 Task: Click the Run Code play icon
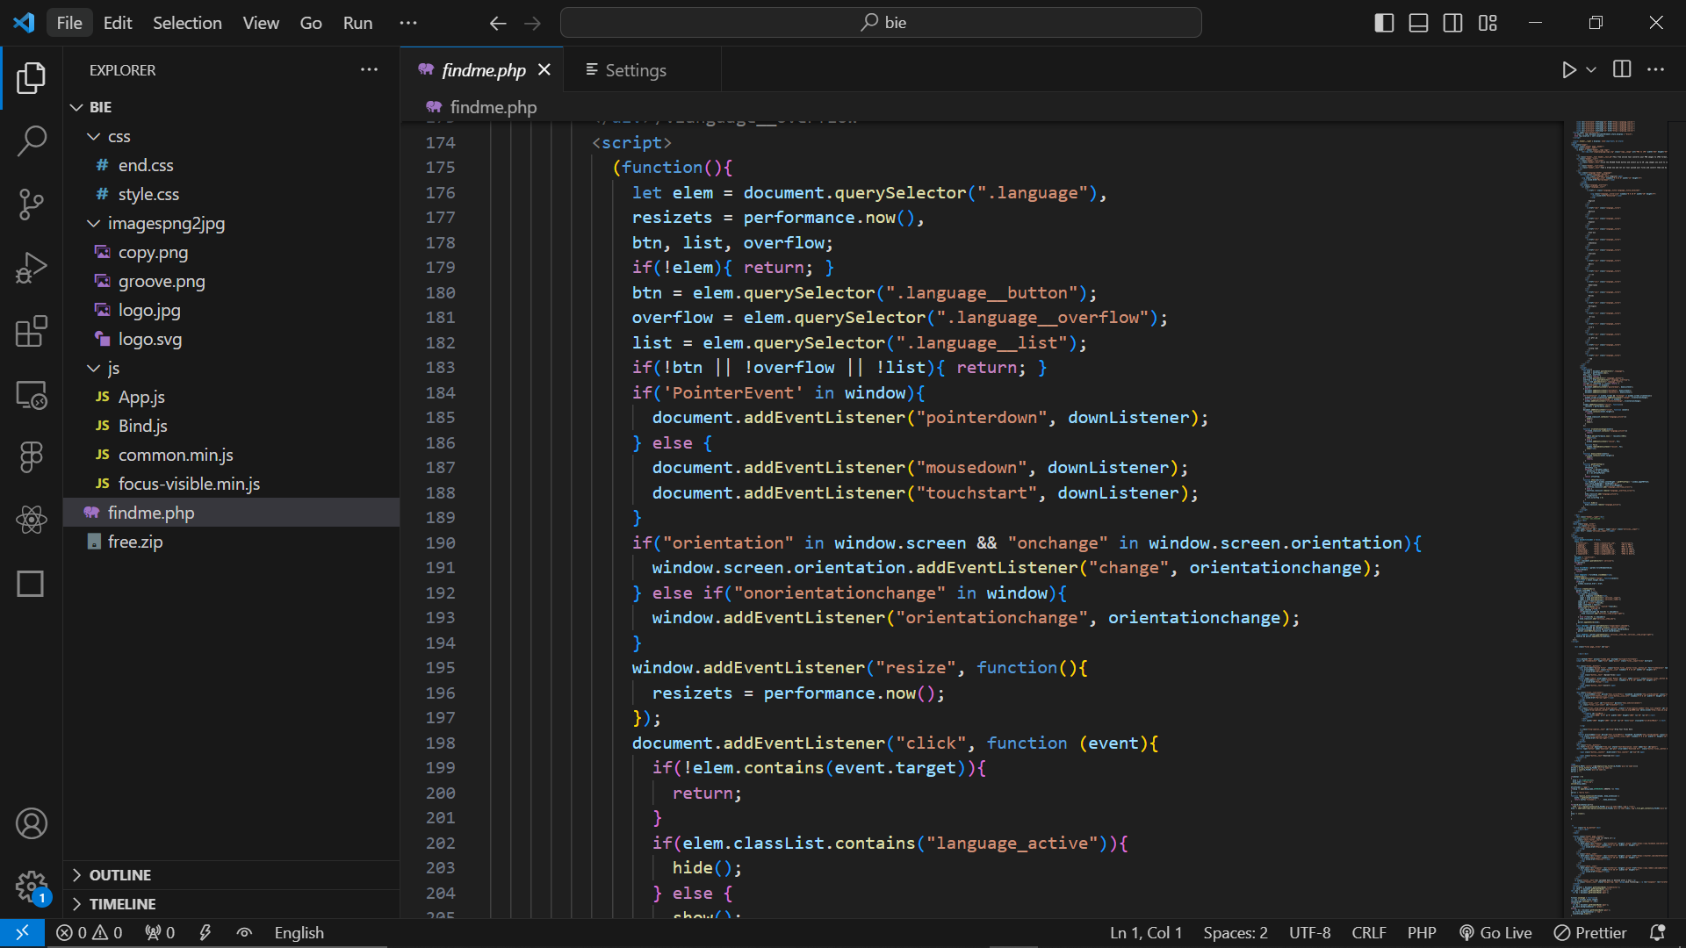(x=1569, y=70)
